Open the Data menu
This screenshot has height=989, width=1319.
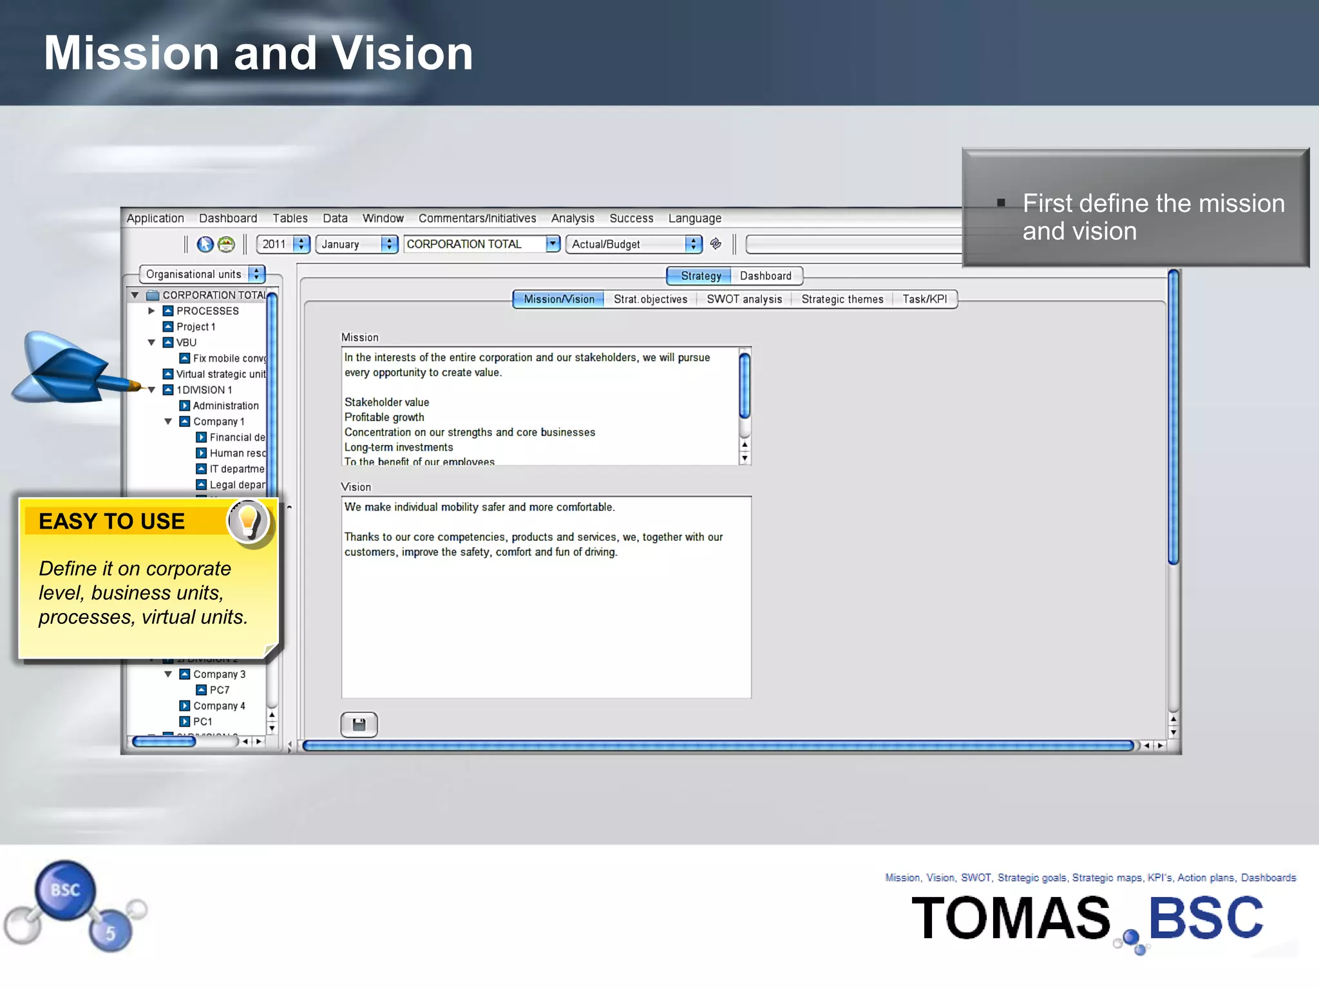coord(335,218)
